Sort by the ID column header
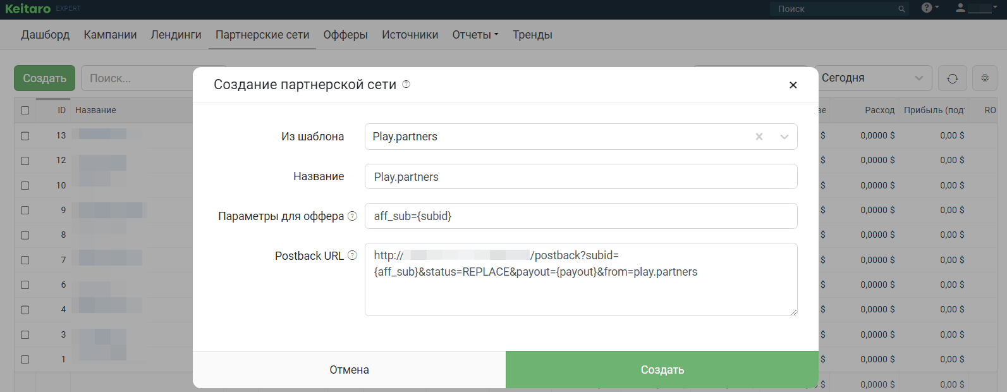The width and height of the screenshot is (1007, 392). pos(62,110)
